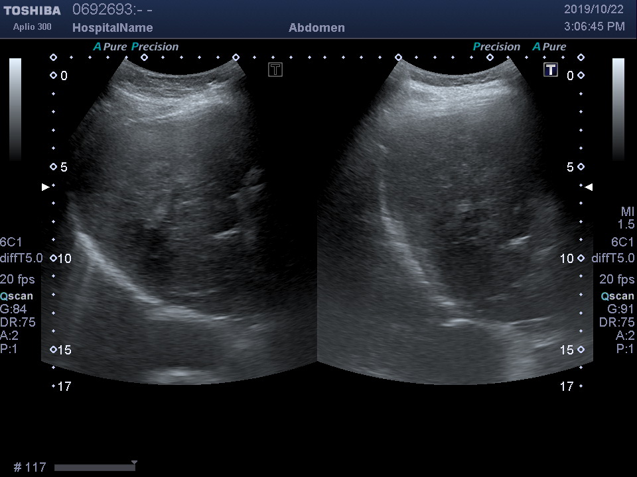Click the date 2019/10/22
This screenshot has height=477, width=637.
[593, 9]
